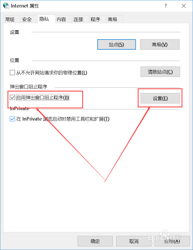Click the 站点(S) button
The width and height of the screenshot is (193, 250).
pos(117,44)
